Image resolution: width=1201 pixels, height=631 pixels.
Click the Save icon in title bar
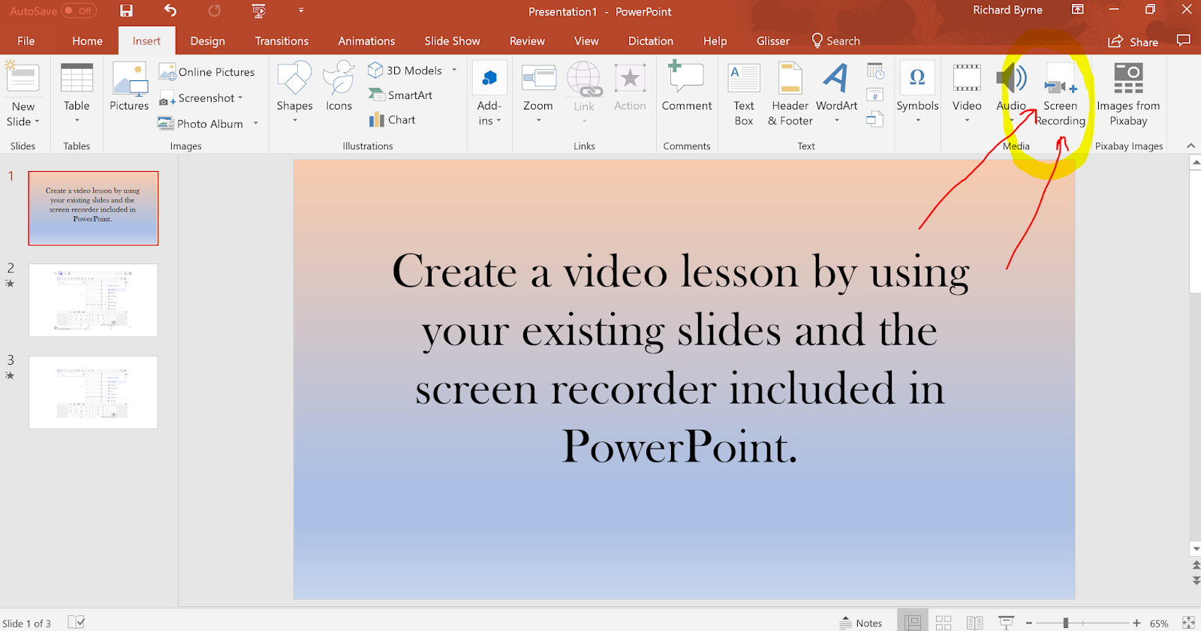point(126,11)
